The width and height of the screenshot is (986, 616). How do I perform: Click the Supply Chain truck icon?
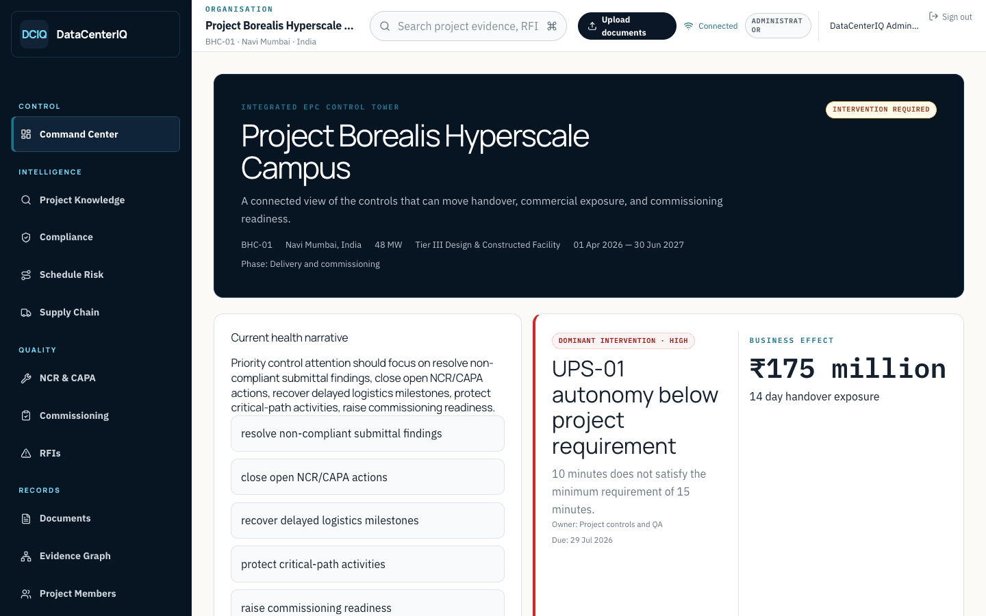26,313
